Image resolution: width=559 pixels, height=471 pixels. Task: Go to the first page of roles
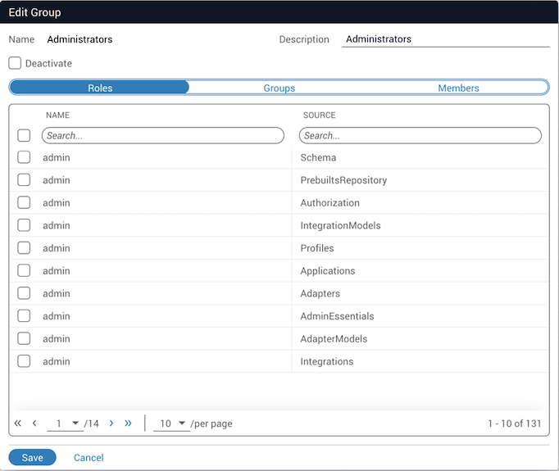(x=18, y=423)
